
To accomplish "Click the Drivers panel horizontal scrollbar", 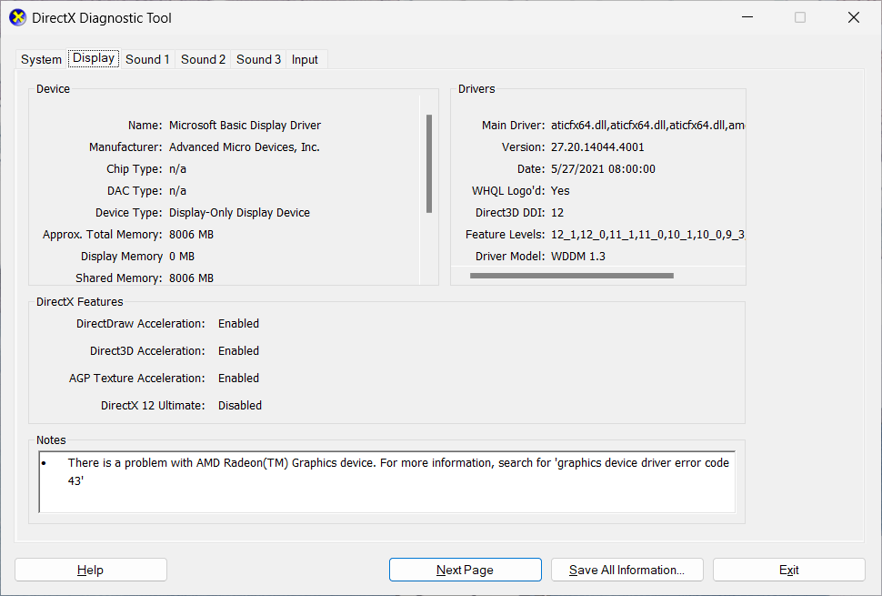I will (572, 276).
